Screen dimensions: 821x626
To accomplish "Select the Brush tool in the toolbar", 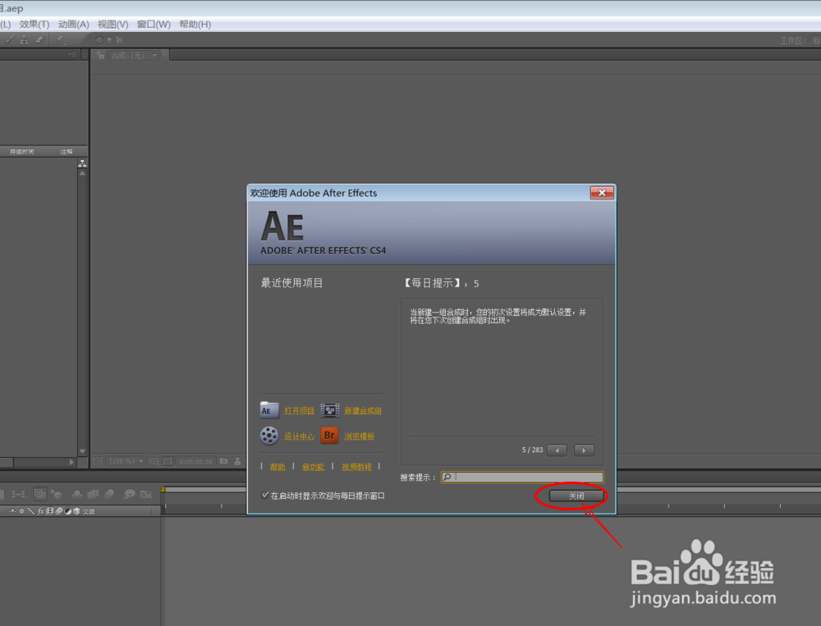I will (9, 39).
